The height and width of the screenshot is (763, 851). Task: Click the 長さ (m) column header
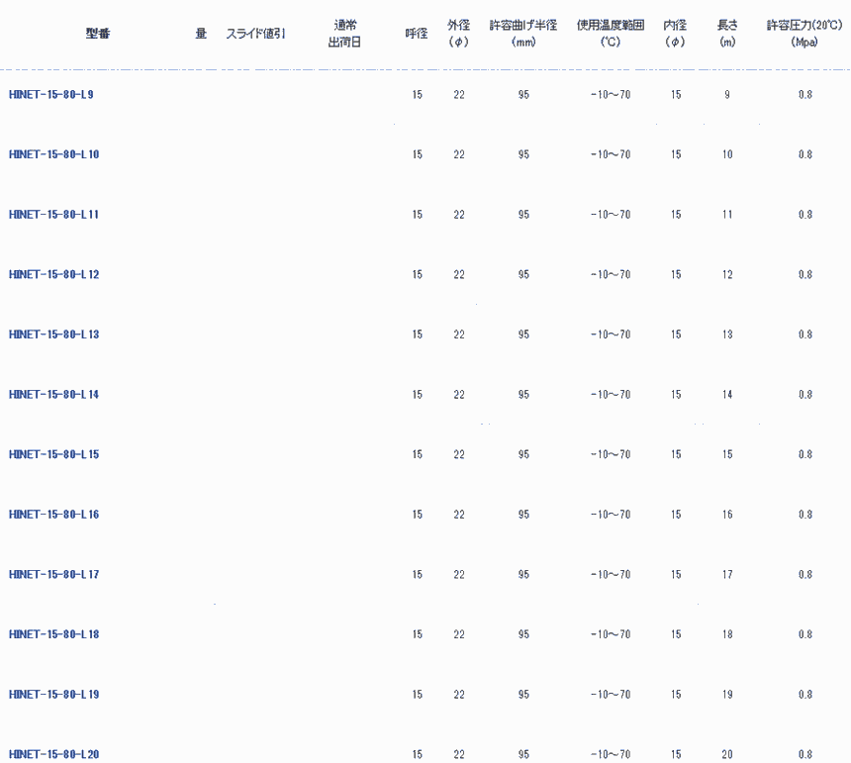coord(727,34)
